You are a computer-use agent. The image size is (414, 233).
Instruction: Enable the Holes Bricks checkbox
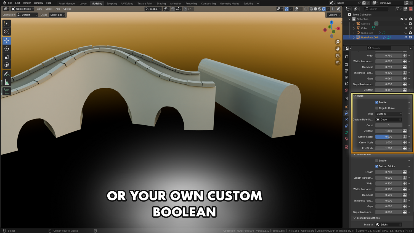pos(377,161)
